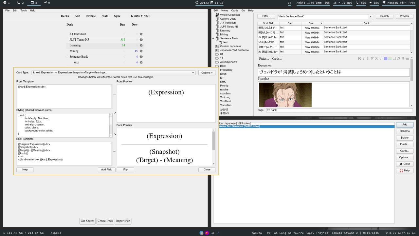Attach media with the paperclip icon
Screen dimensions: 419x236
[x=399, y=59]
